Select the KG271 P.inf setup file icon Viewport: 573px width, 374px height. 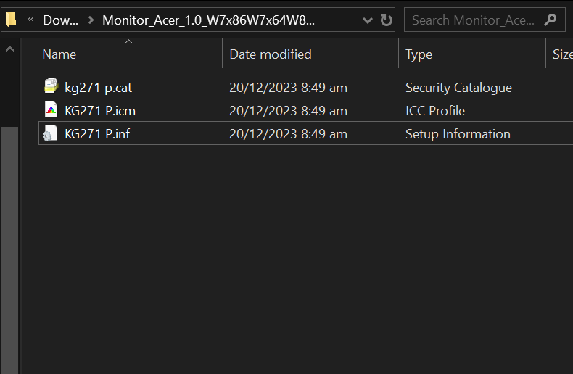(x=51, y=134)
